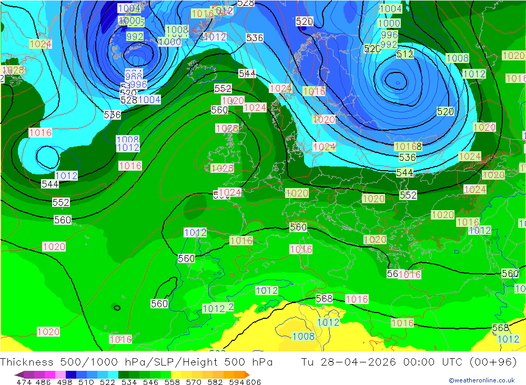The image size is (526, 385).
Task: Click the purple left arrow of color legend
Action: [19, 374]
